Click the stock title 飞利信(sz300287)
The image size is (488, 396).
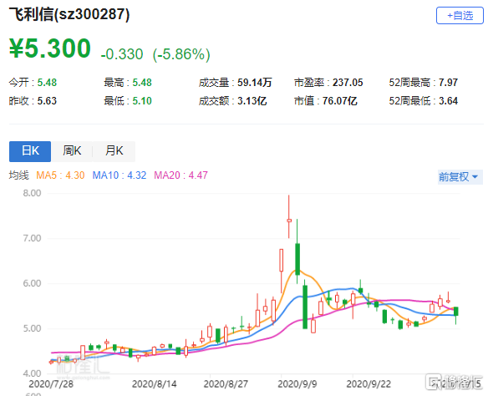point(69,14)
